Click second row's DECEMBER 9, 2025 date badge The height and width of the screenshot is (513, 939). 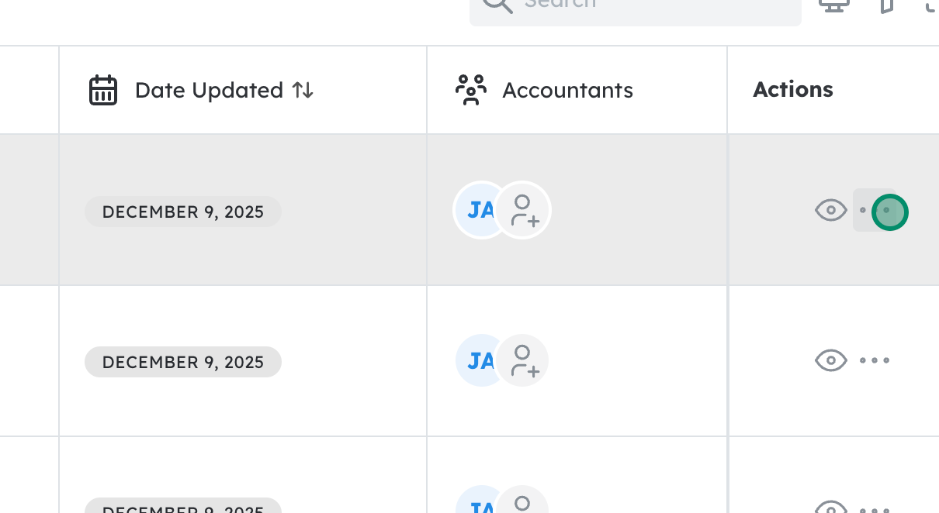183,362
